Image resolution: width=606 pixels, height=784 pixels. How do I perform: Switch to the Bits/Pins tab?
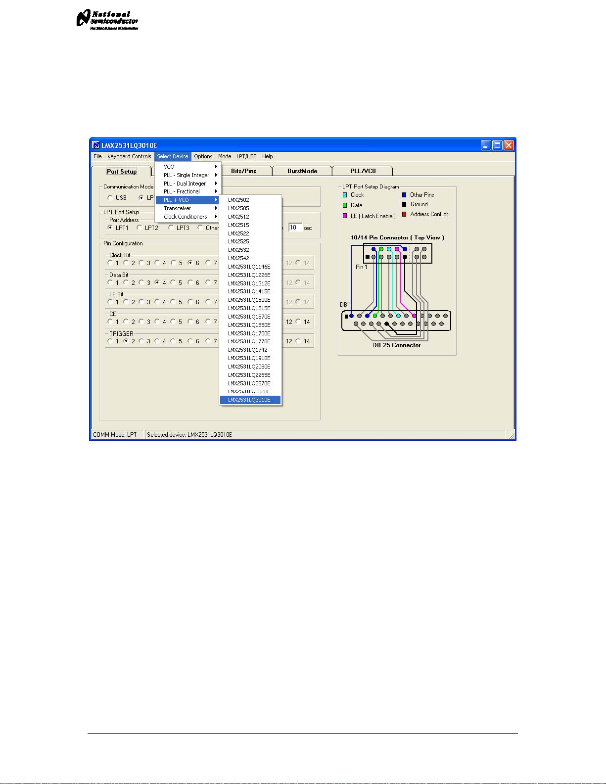[x=243, y=171]
